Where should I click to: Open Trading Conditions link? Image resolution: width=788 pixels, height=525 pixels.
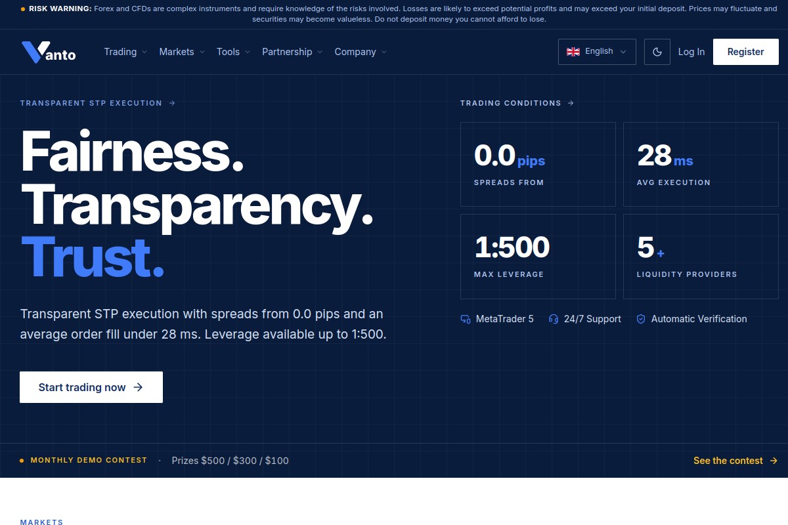coord(517,103)
